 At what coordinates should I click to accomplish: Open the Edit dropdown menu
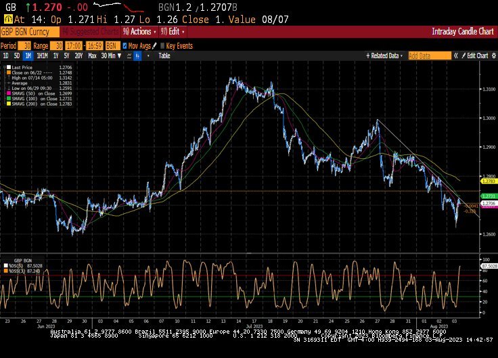click(x=174, y=31)
